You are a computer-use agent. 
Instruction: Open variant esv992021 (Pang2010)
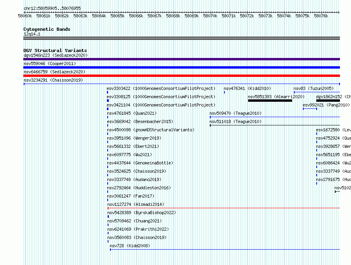pyautogui.click(x=326, y=105)
